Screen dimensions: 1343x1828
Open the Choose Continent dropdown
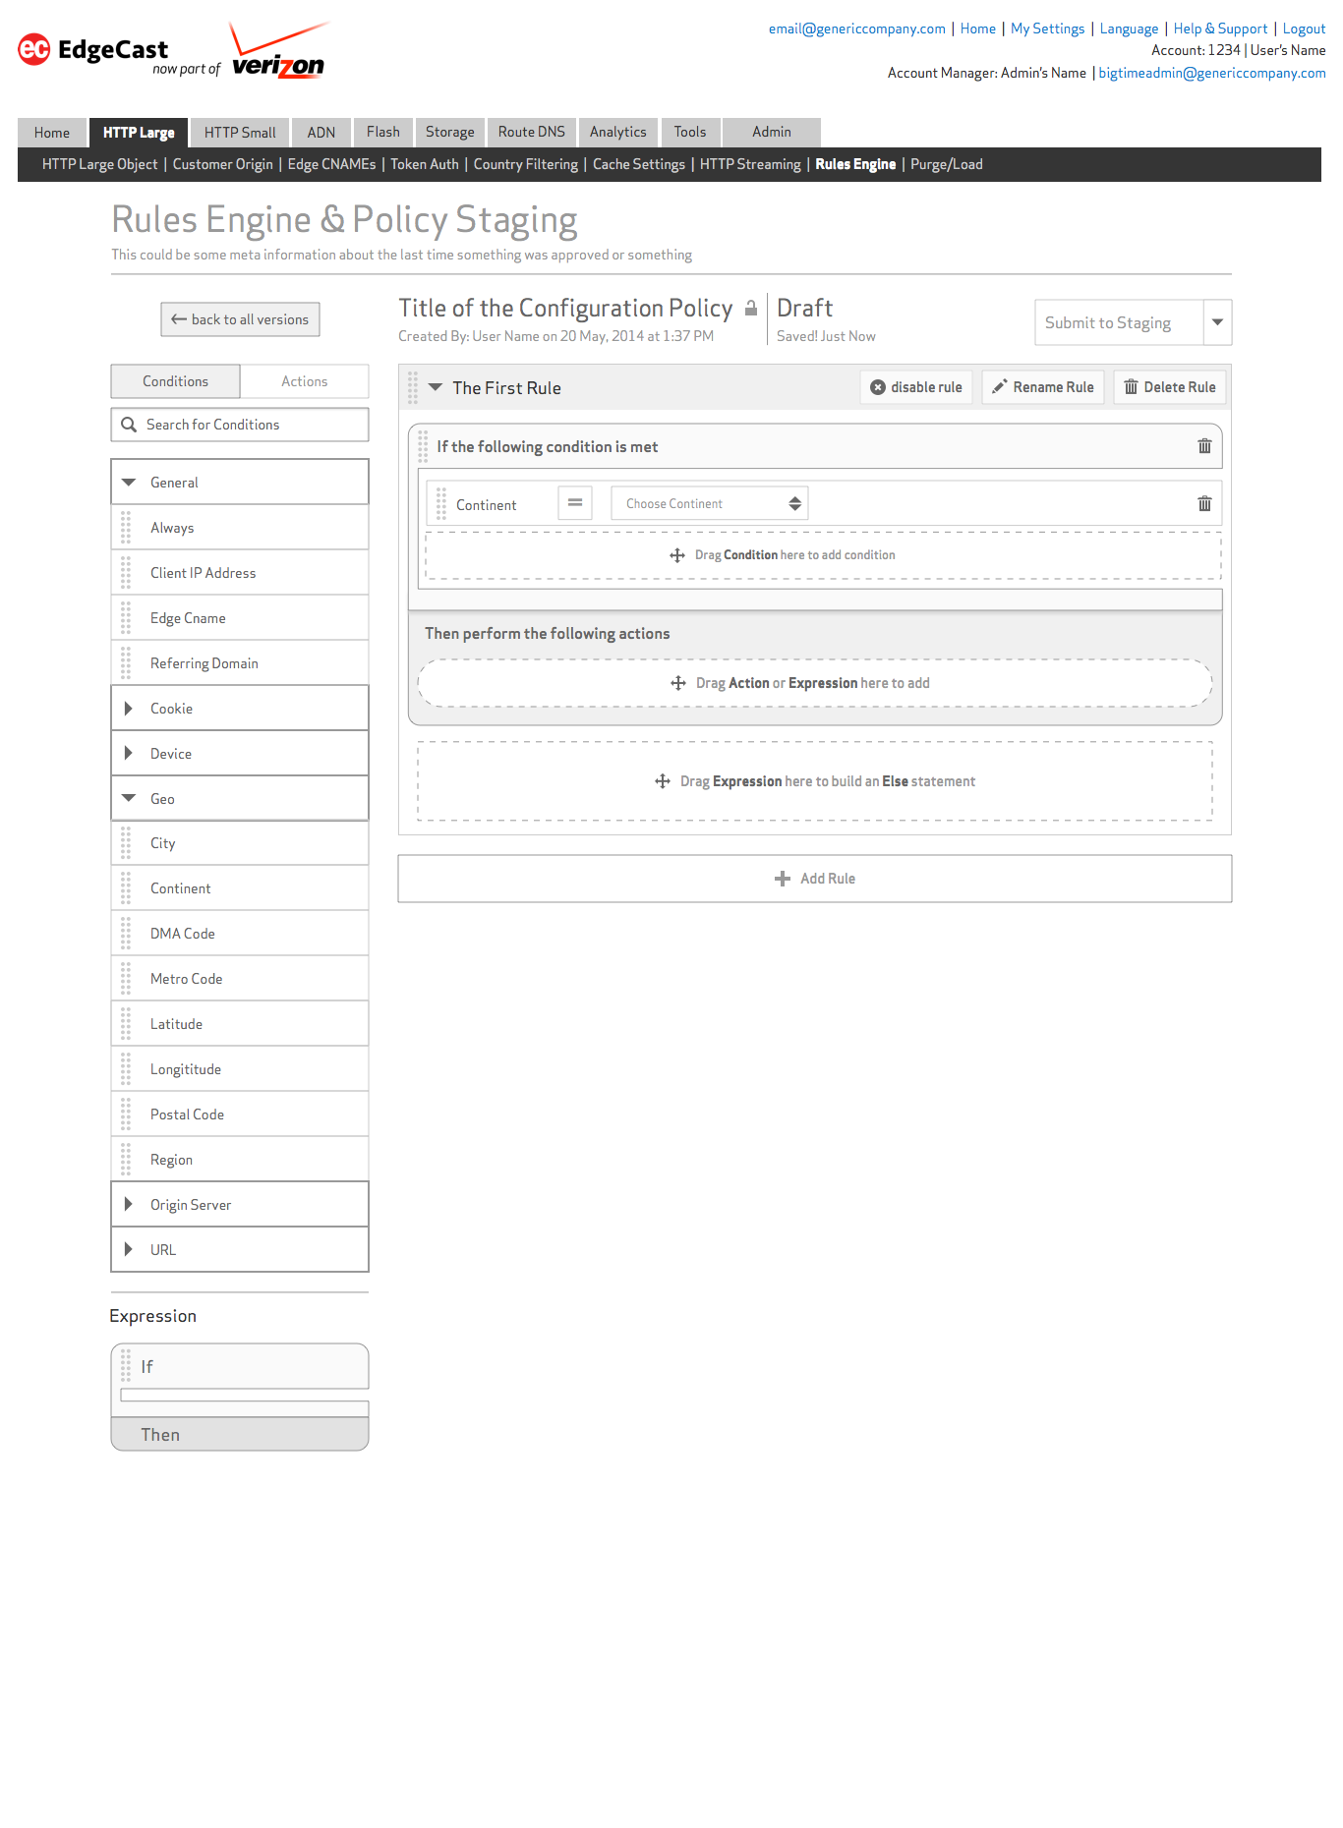709,503
